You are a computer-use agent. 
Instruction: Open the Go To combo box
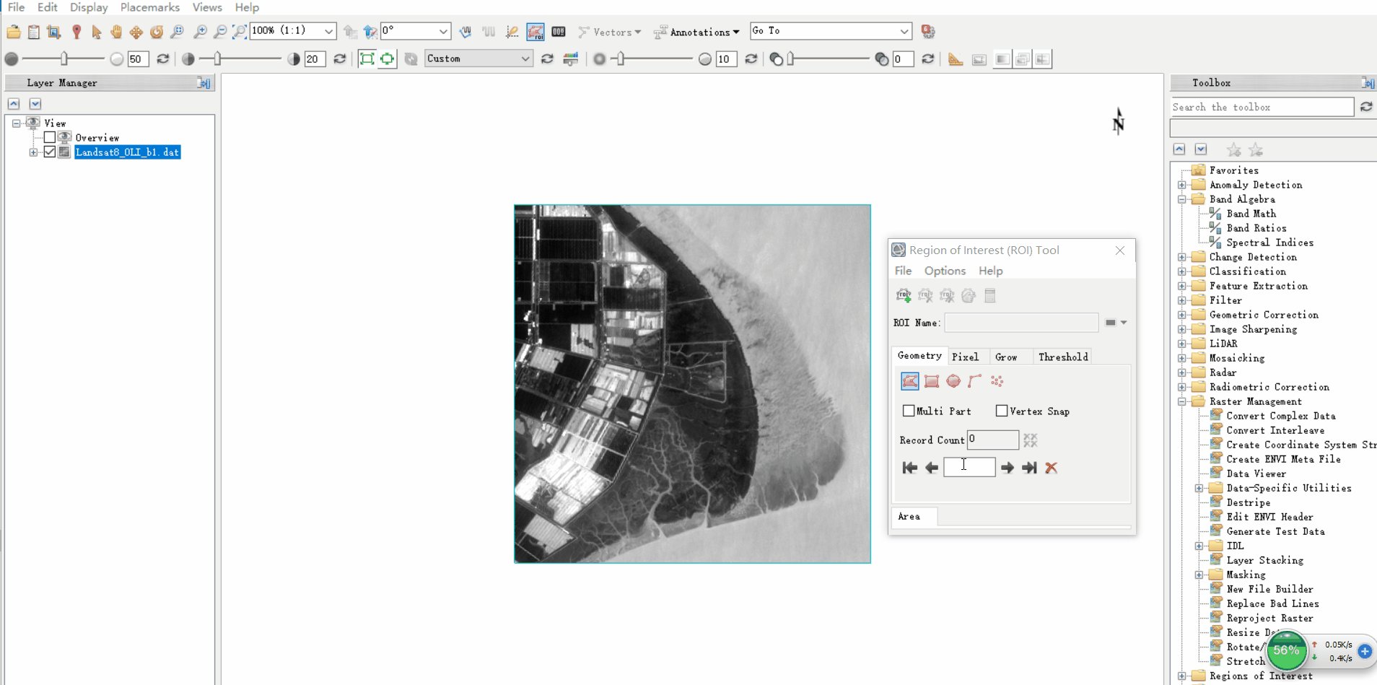tap(904, 31)
